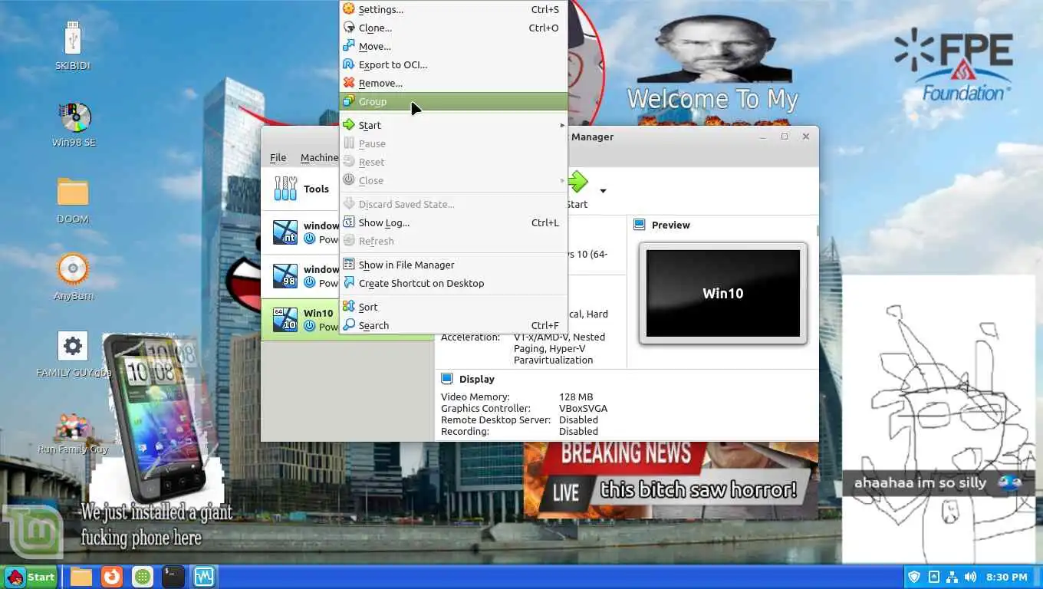Click the green Start arrow toolbar button
This screenshot has width=1043, height=589.
point(577,183)
